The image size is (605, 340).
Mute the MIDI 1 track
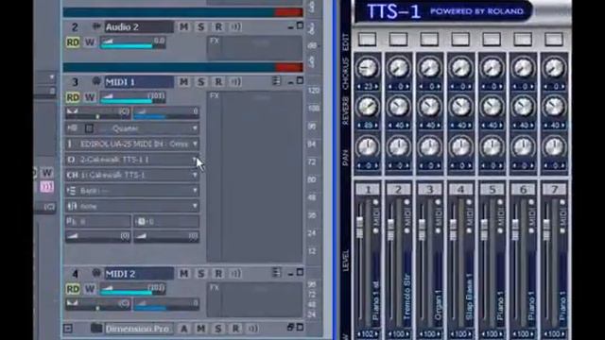point(183,82)
